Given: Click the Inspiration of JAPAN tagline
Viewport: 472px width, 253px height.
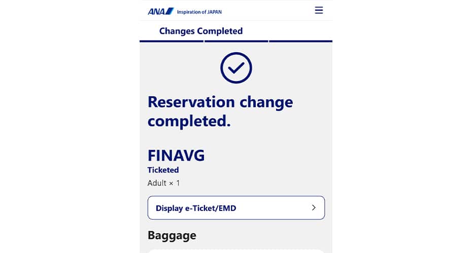Looking at the screenshot, I should click(199, 12).
